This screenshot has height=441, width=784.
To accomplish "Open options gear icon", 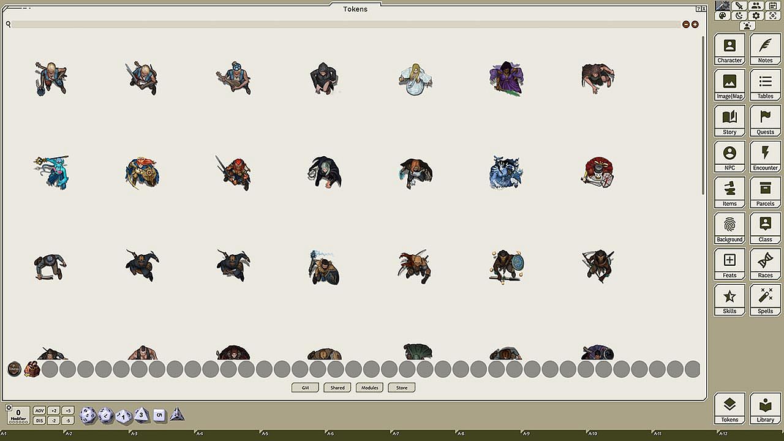I will (756, 15).
